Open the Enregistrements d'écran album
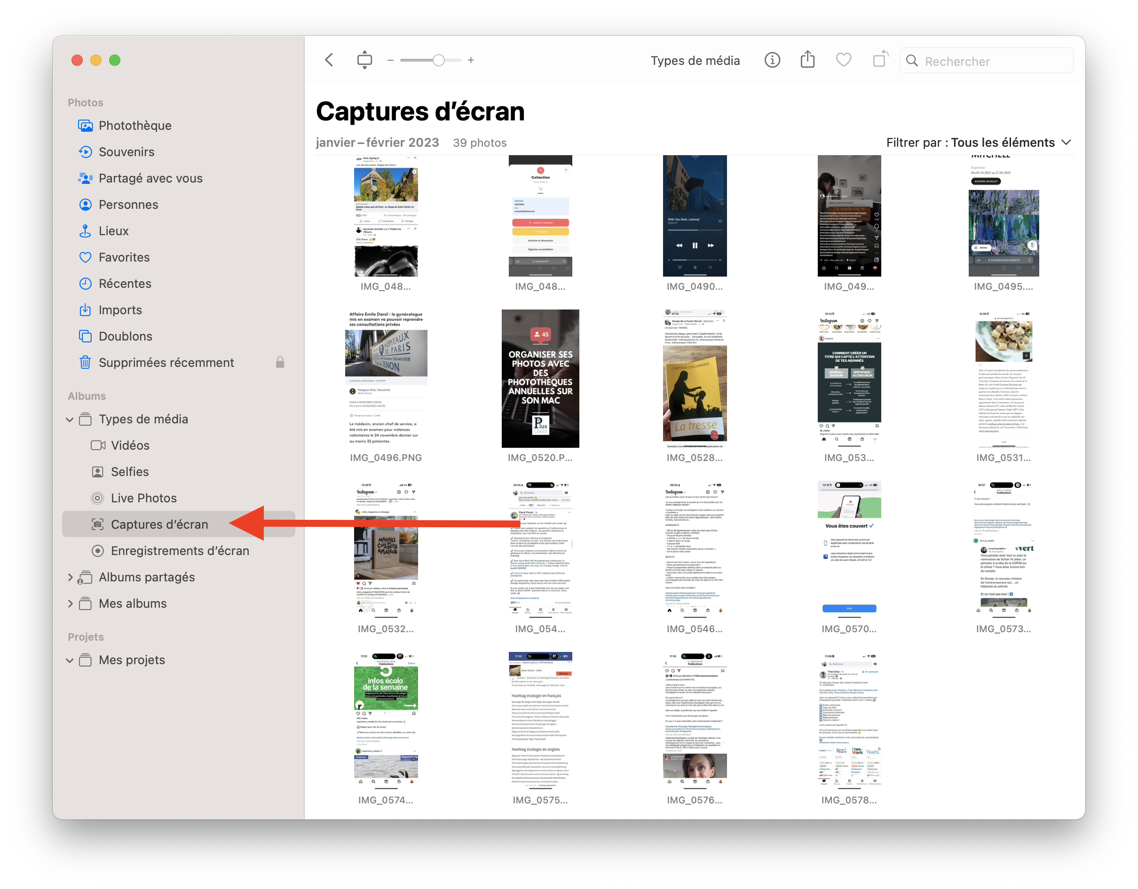This screenshot has width=1138, height=889. [x=179, y=551]
